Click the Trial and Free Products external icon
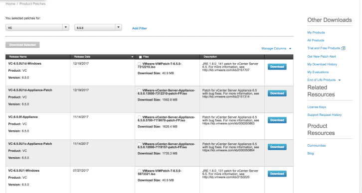Screen dimensions: 362x193 pyautogui.click(x=343, y=48)
